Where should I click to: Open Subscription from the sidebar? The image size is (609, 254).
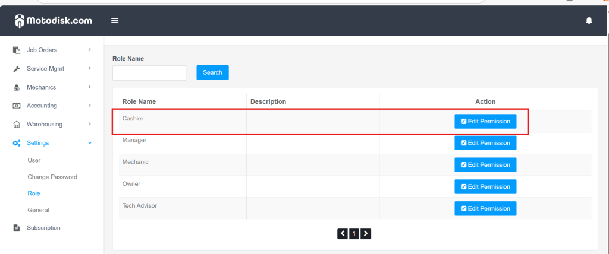(43, 228)
